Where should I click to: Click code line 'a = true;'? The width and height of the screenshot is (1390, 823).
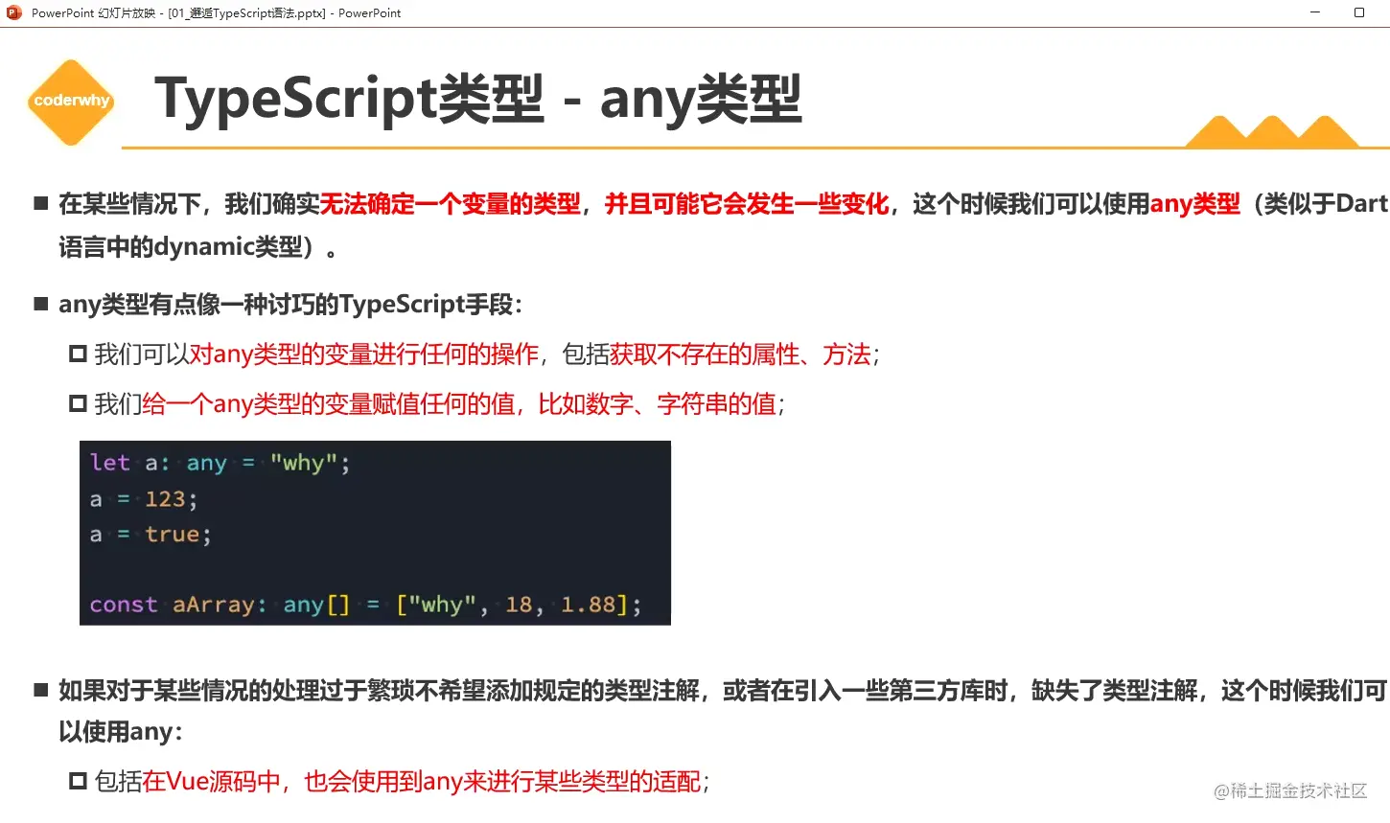(151, 535)
